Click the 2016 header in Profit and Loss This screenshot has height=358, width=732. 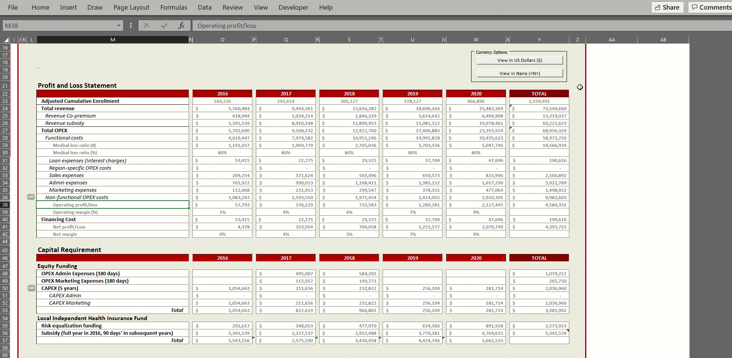pyautogui.click(x=222, y=94)
